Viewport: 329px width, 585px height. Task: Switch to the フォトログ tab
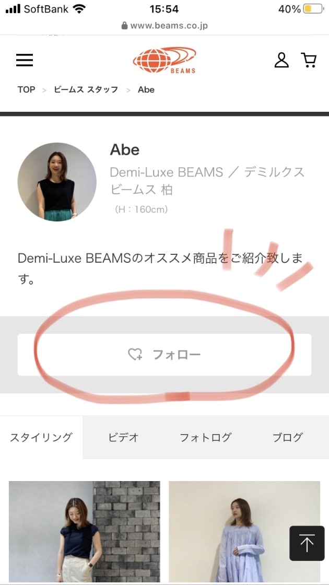pyautogui.click(x=206, y=437)
